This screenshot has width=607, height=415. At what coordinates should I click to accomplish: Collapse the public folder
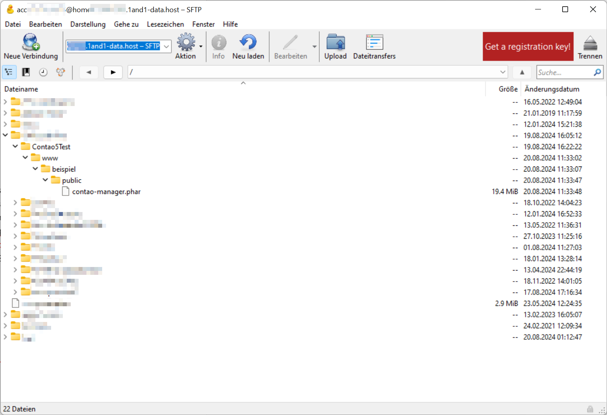pyautogui.click(x=46, y=180)
